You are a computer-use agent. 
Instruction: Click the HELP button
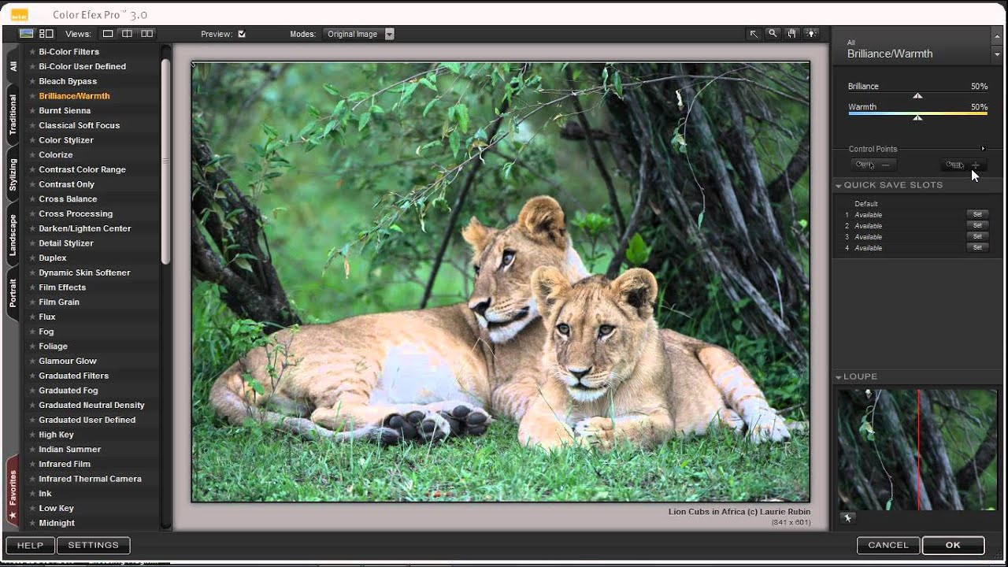point(31,545)
